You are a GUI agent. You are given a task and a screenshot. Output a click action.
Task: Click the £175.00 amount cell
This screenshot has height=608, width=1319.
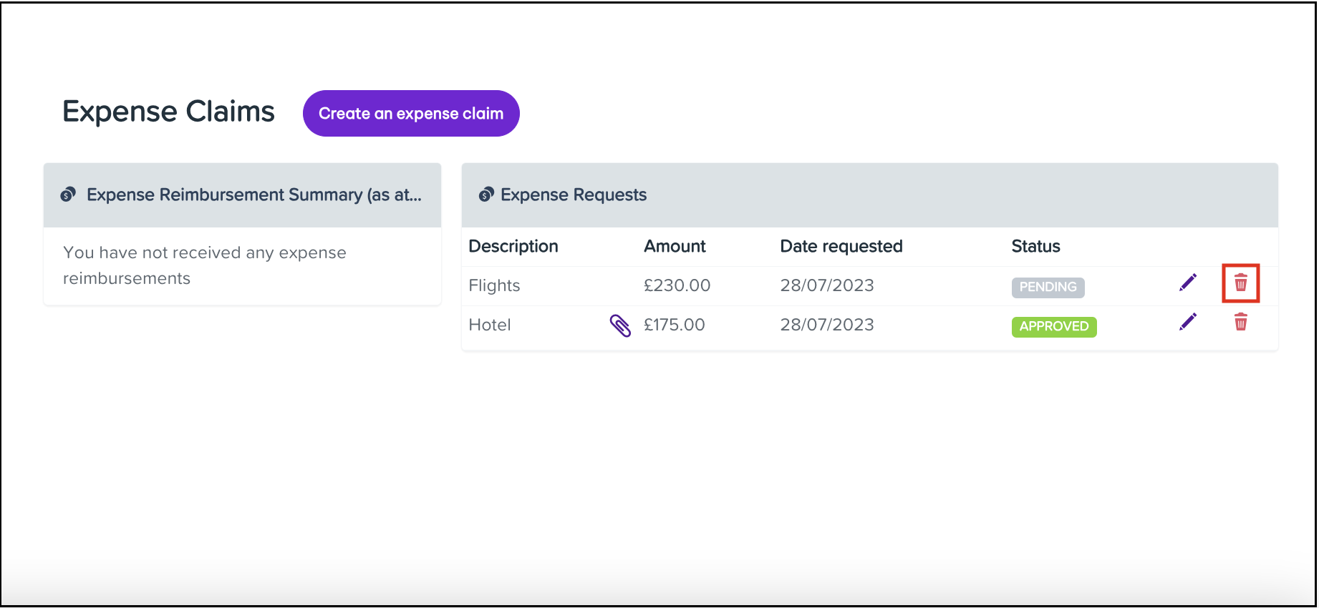(674, 325)
